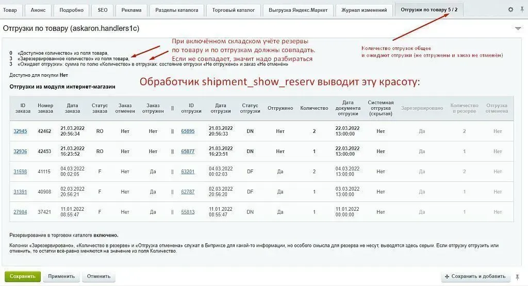The image size is (528, 286).
Task: Click the Отгрузки из модуля интернет-магазин heading
Action: pos(62,87)
